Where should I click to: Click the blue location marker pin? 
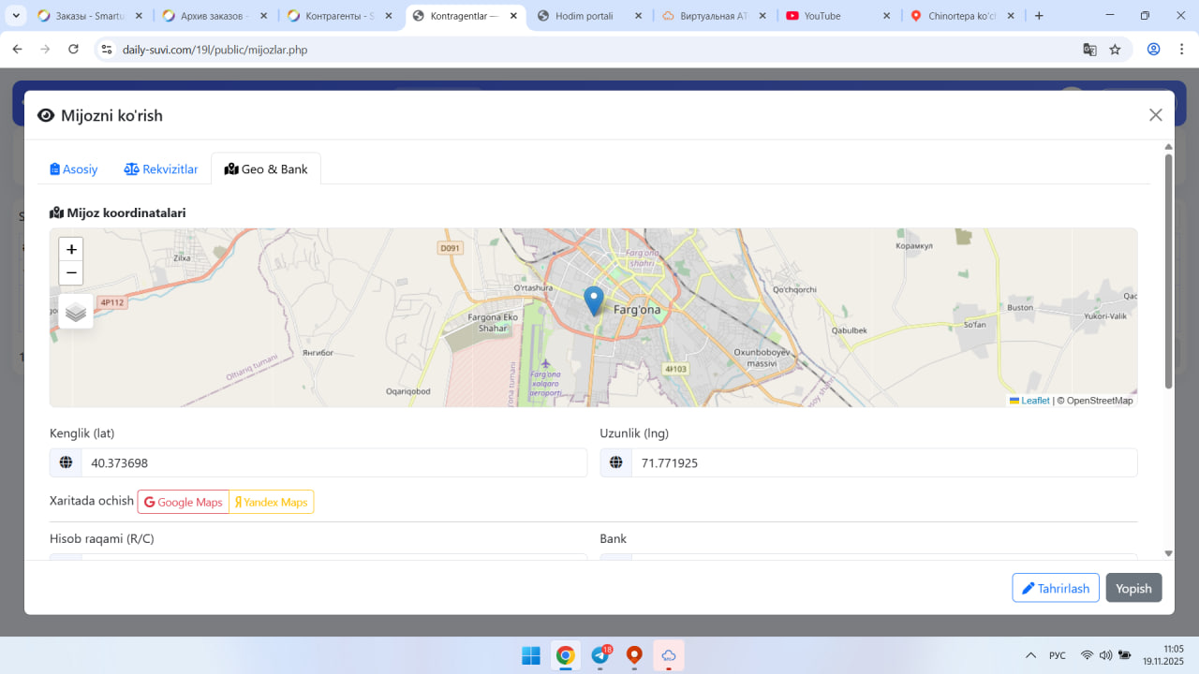tap(593, 300)
